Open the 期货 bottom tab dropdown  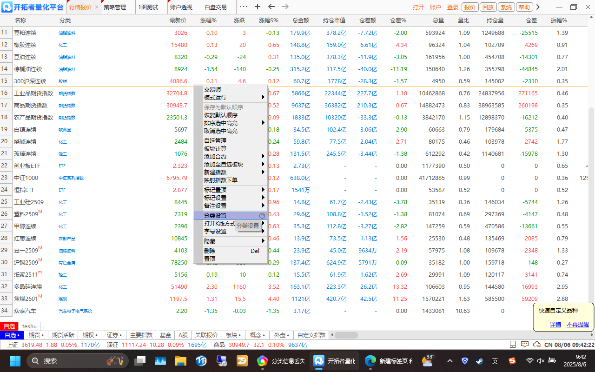[36, 335]
